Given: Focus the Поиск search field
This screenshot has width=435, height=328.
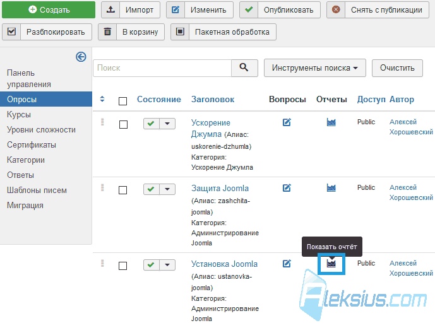Looking at the screenshot, I should 162,68.
